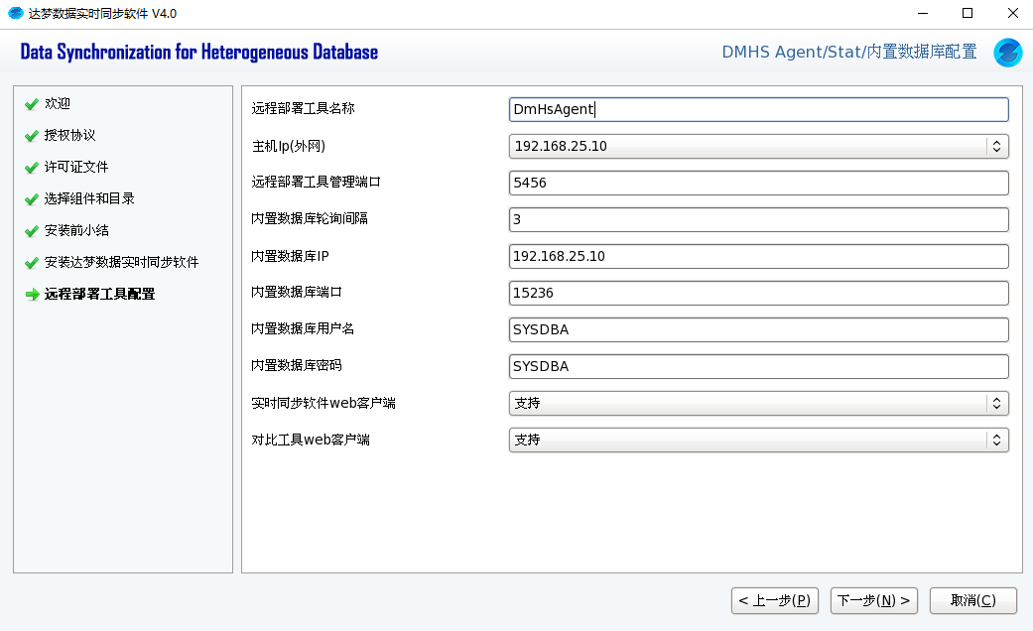The width and height of the screenshot is (1033, 631).
Task: Click checkmark beside 安装达梦数据实时同步软件
Action: (30, 262)
